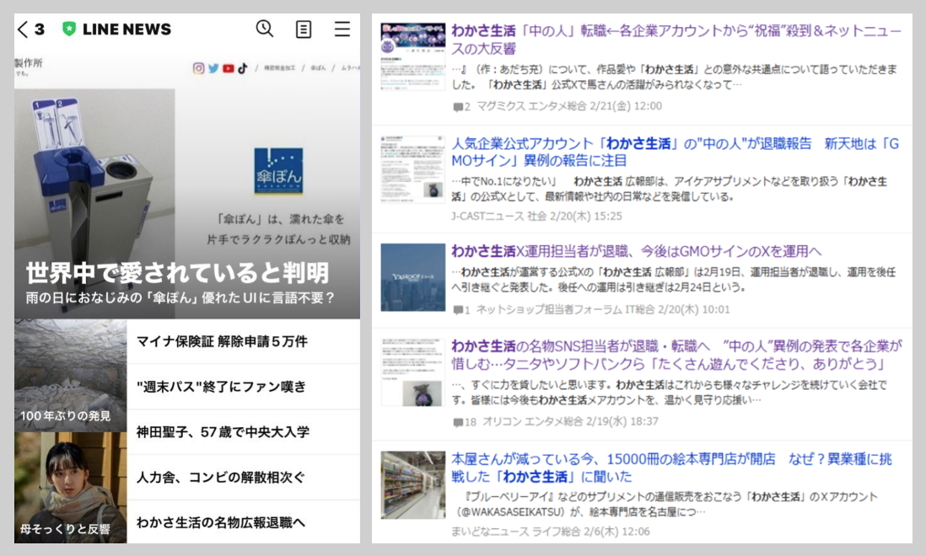This screenshot has height=556, width=926.
Task: Open headline 人力舎、コンビの解散相次ぐ
Action: [x=220, y=477]
